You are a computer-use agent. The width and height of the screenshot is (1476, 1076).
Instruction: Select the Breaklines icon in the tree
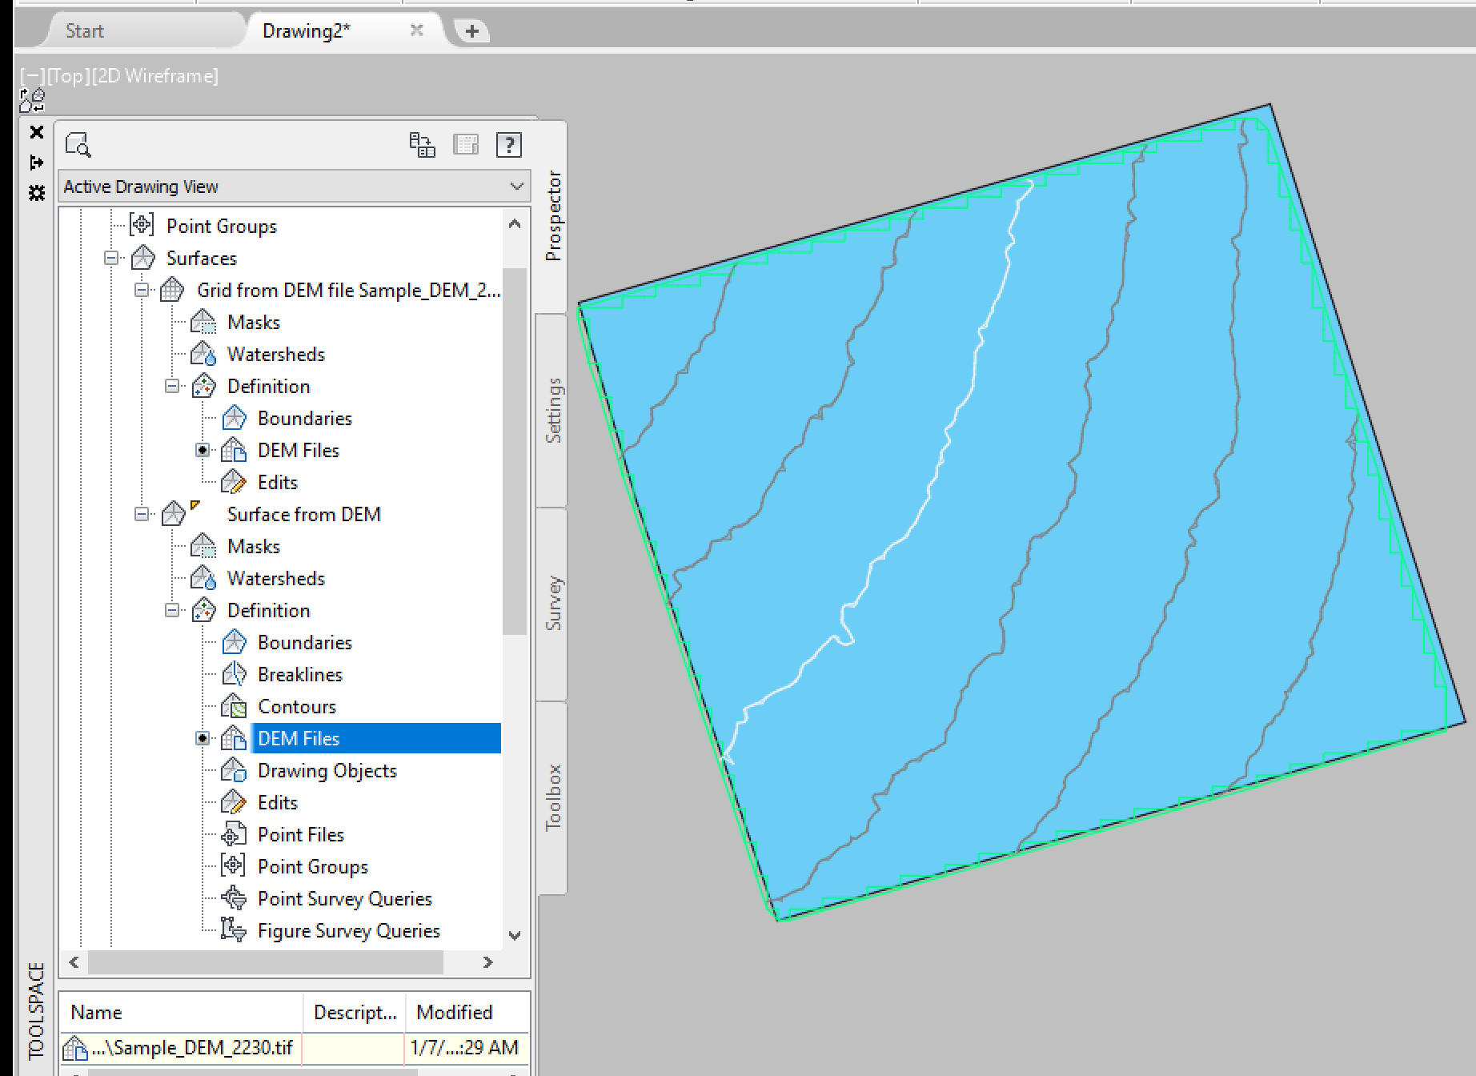click(x=235, y=673)
